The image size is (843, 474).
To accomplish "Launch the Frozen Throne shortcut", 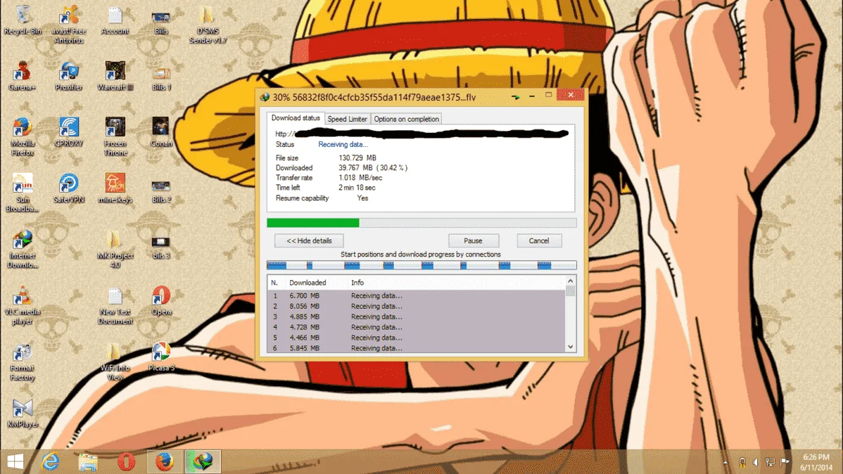I will tap(115, 137).
